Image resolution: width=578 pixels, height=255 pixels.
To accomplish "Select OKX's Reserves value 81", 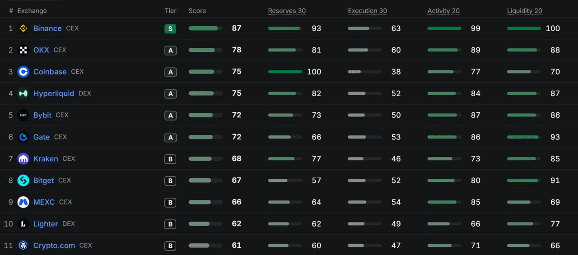I will tap(317, 50).
